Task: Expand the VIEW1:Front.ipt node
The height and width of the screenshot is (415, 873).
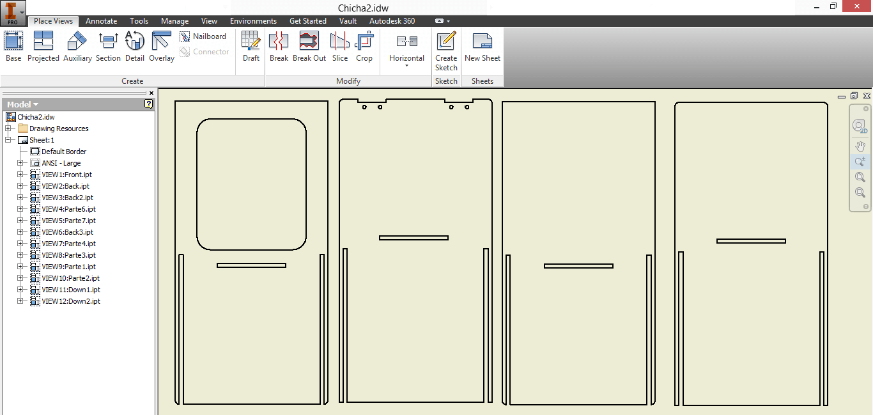Action: point(20,175)
